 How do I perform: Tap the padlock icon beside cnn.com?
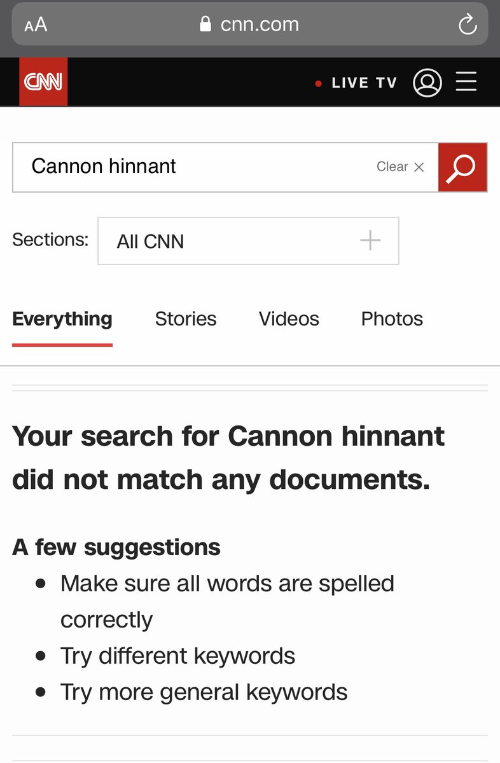(x=205, y=25)
